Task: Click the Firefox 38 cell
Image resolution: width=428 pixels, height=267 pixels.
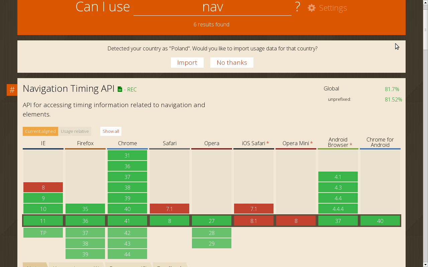Action: [x=85, y=243]
